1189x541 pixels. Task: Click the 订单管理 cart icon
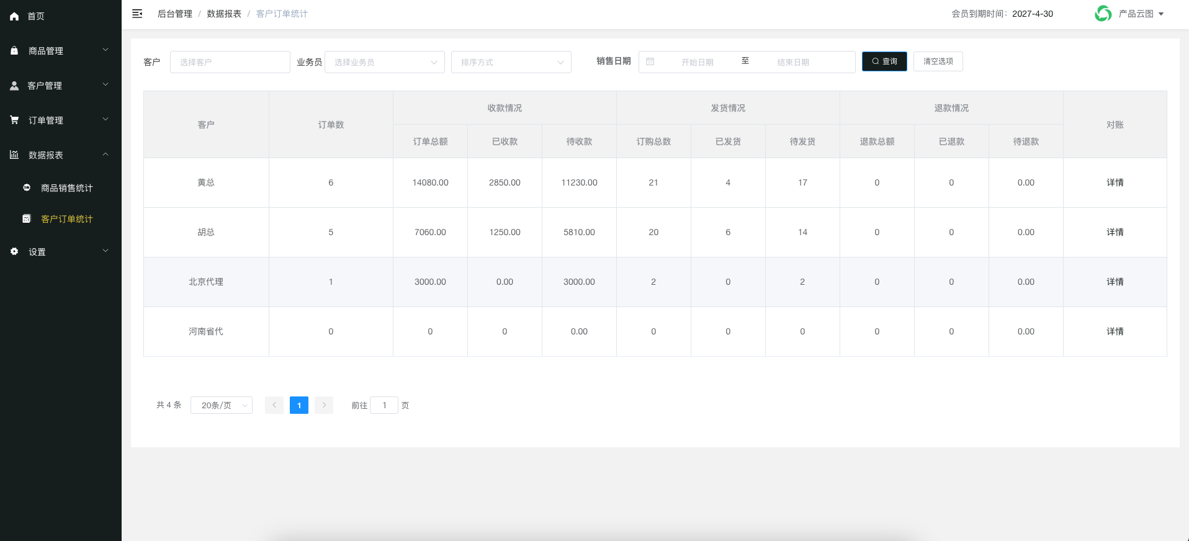point(14,120)
